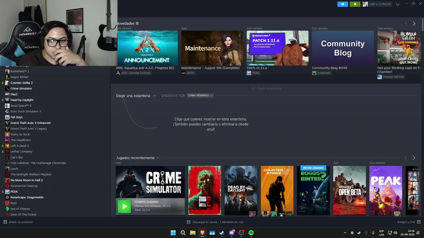This screenshot has width=424, height=238.
Task: Select The Headliners in library list
Action: (21, 140)
